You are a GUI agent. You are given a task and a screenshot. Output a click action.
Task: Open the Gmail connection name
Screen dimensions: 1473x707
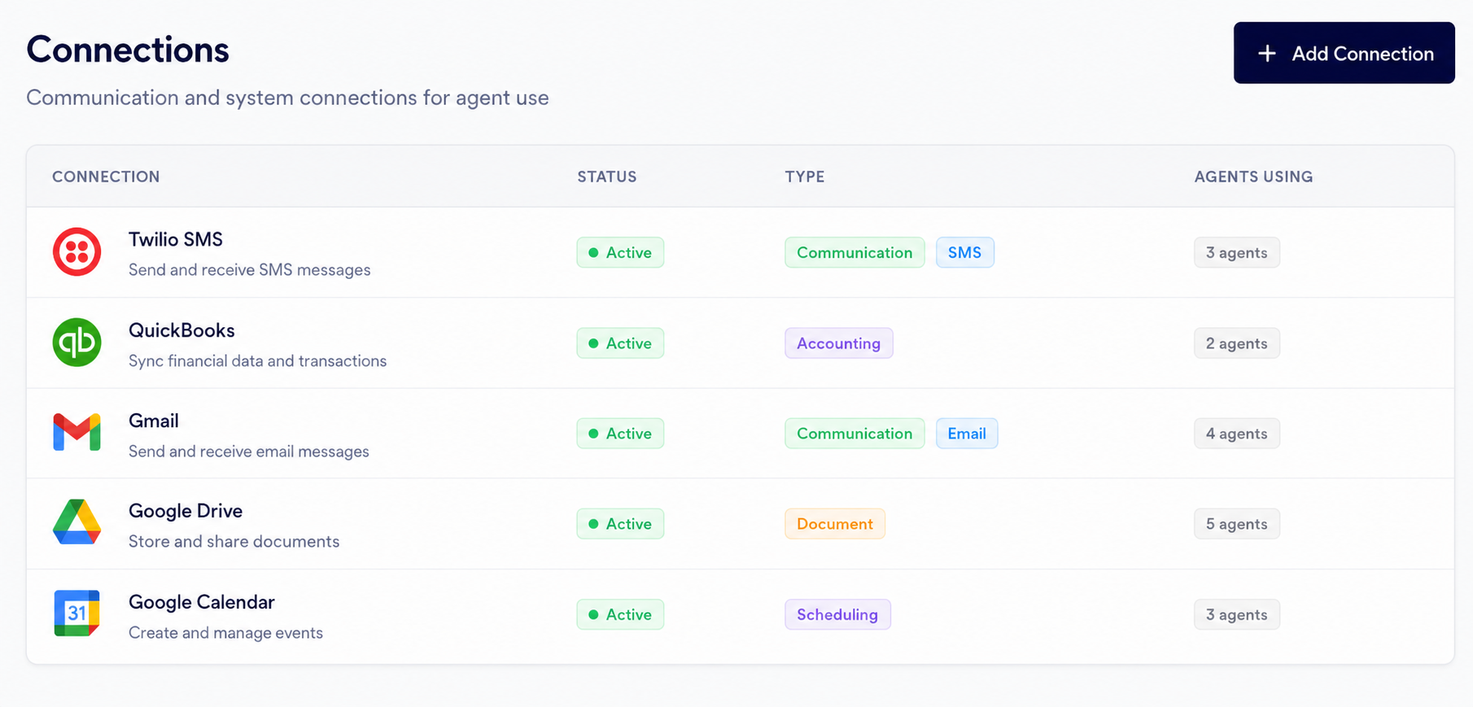click(x=153, y=421)
